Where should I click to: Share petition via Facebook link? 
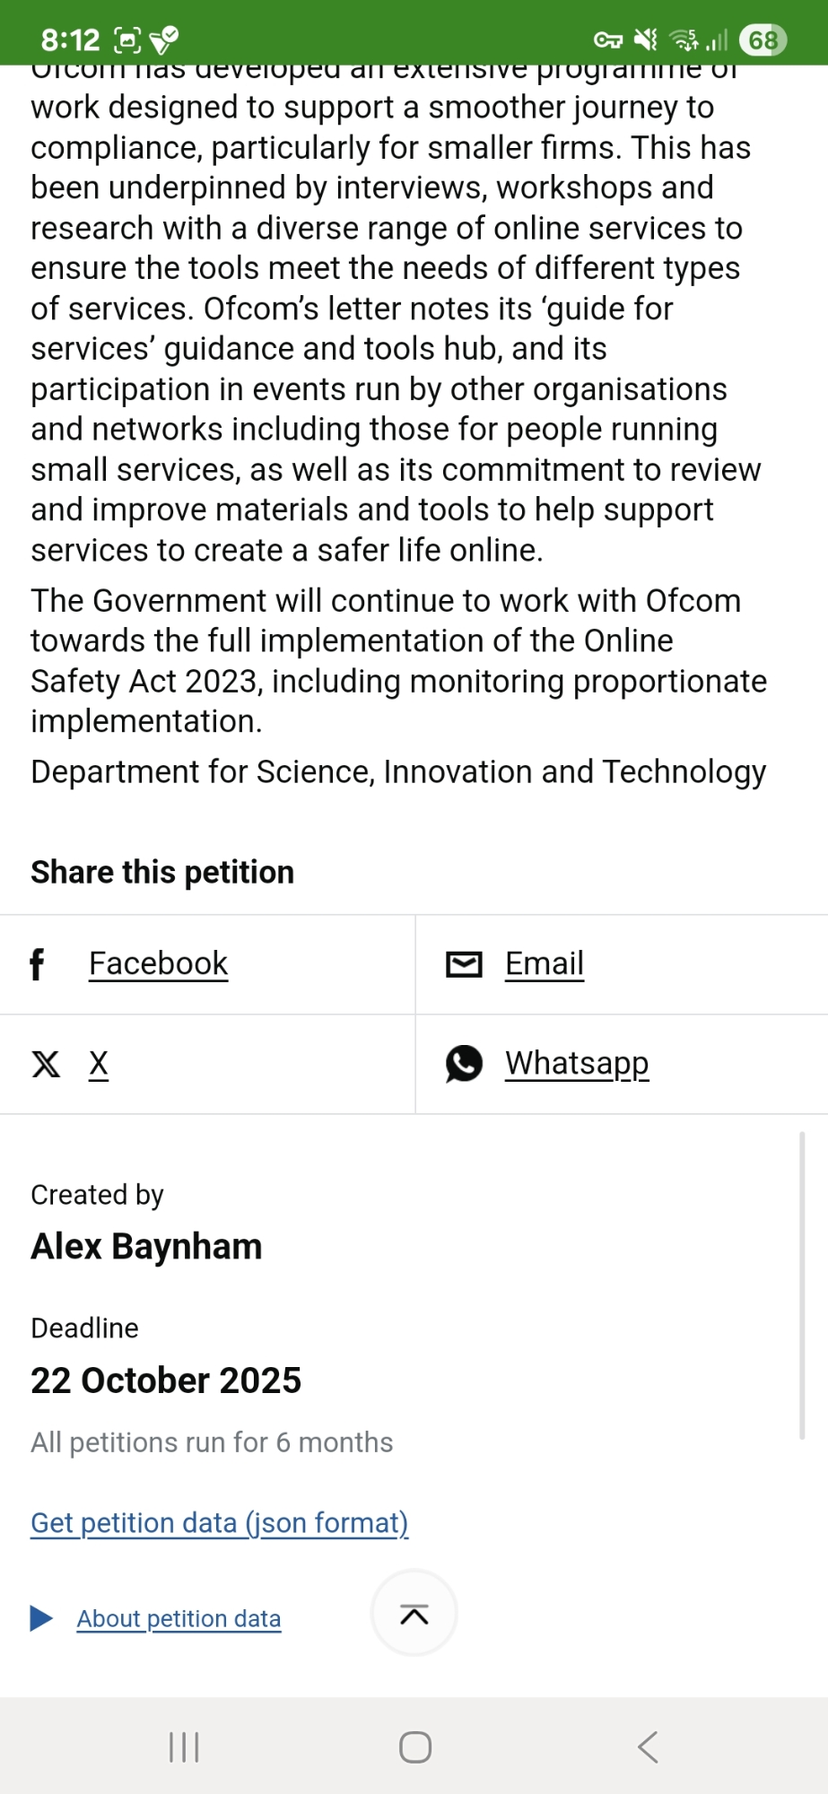(x=158, y=963)
